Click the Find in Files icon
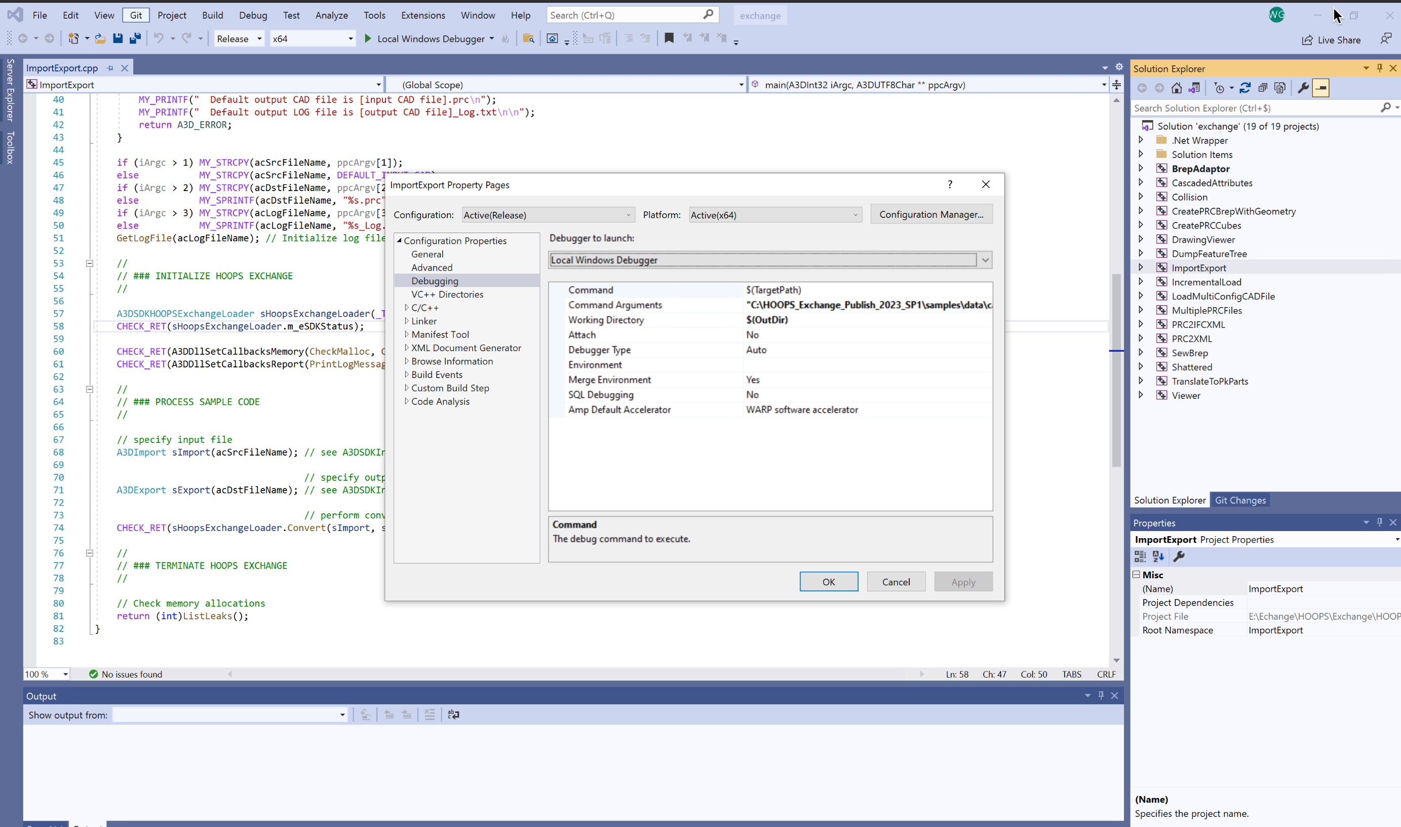Screen dimensions: 1401x827 (528, 39)
